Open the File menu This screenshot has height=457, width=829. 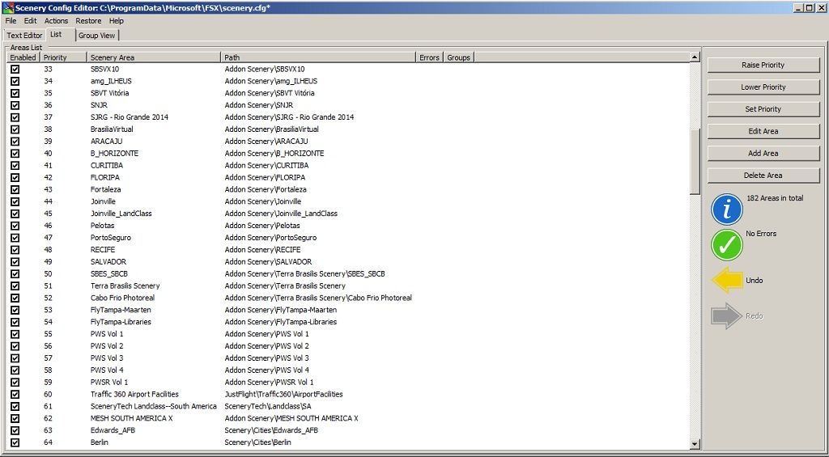coord(11,20)
